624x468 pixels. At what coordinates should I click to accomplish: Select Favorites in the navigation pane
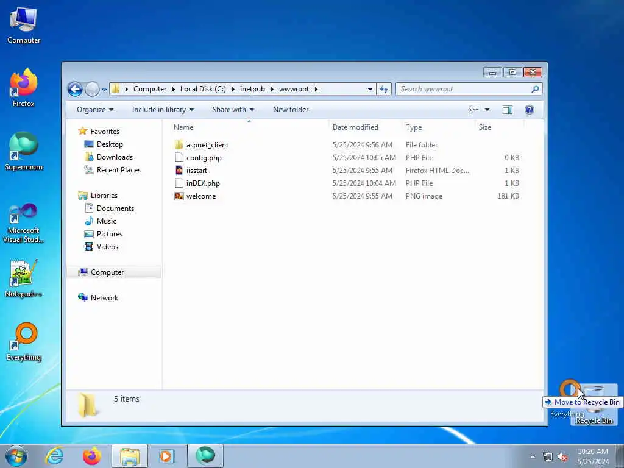[x=99, y=132]
